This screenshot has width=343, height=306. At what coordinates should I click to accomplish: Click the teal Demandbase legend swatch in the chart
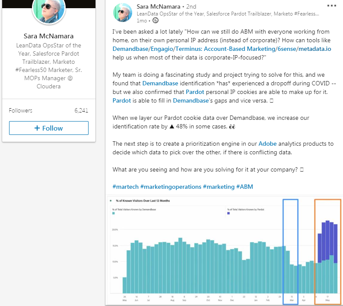pos(114,213)
